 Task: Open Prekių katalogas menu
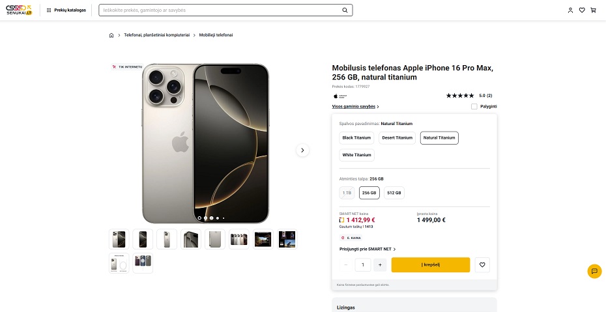(x=66, y=10)
